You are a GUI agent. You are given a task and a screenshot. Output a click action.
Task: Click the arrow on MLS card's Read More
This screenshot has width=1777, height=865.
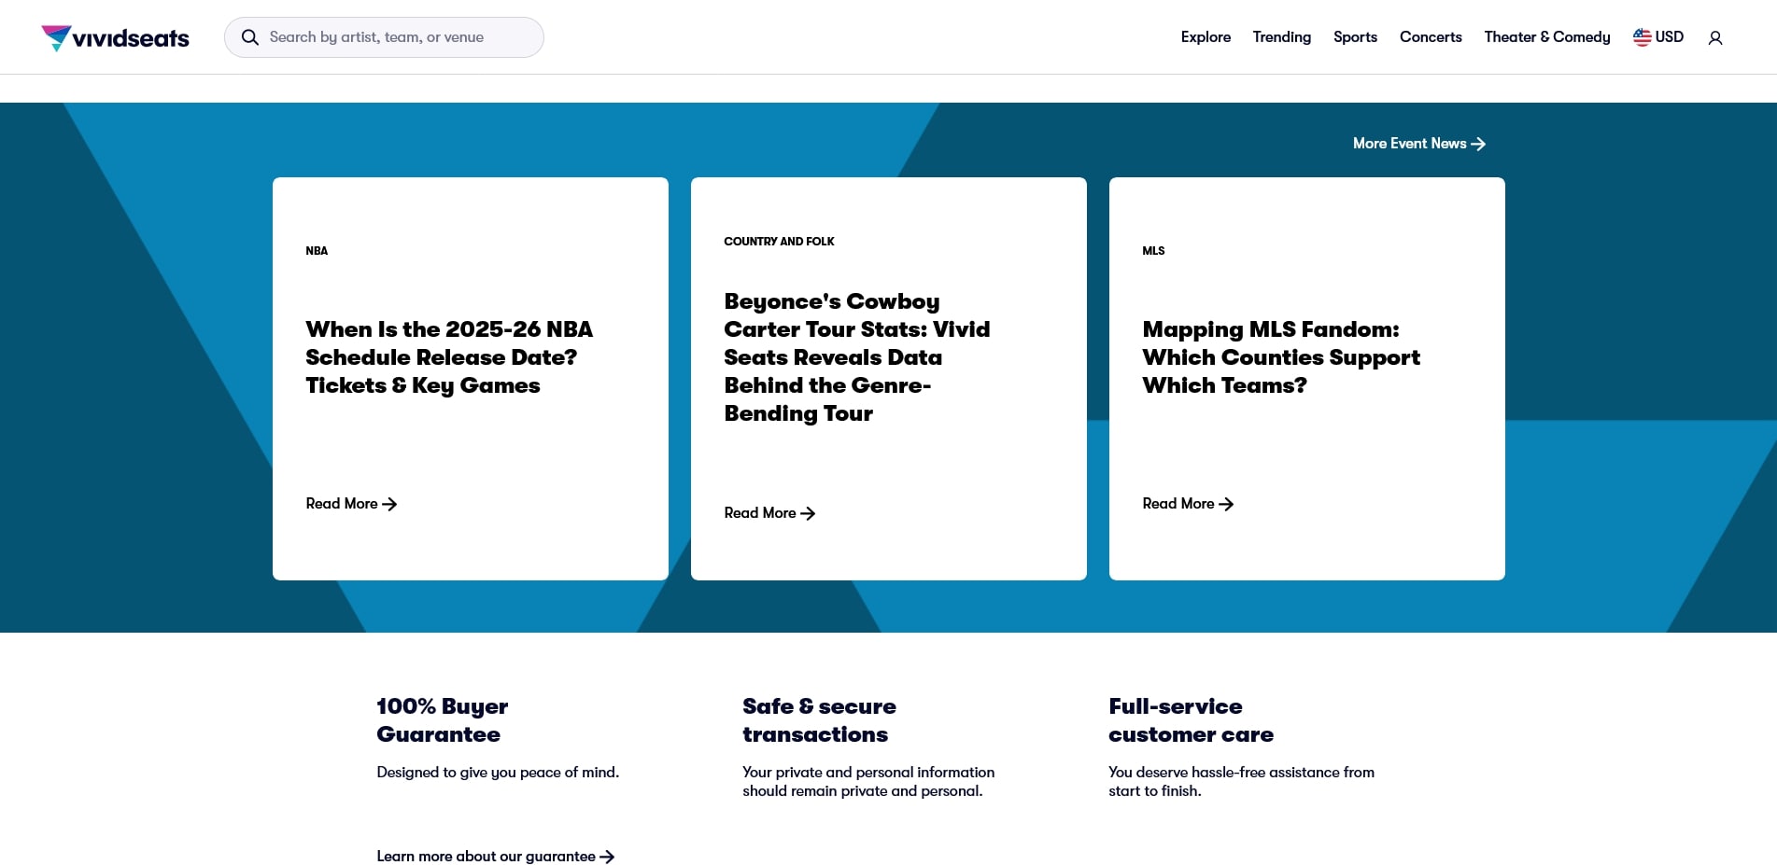coord(1227,504)
